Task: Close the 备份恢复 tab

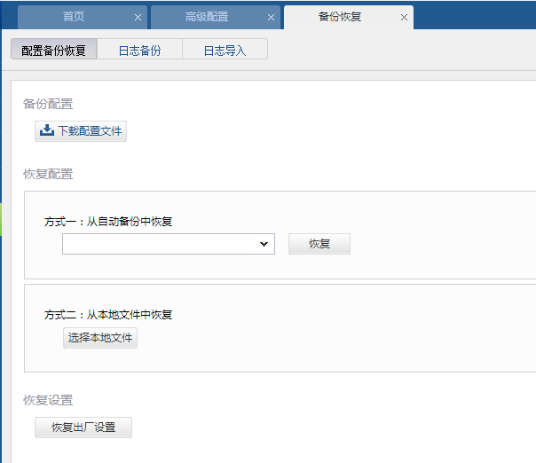Action: click(405, 18)
